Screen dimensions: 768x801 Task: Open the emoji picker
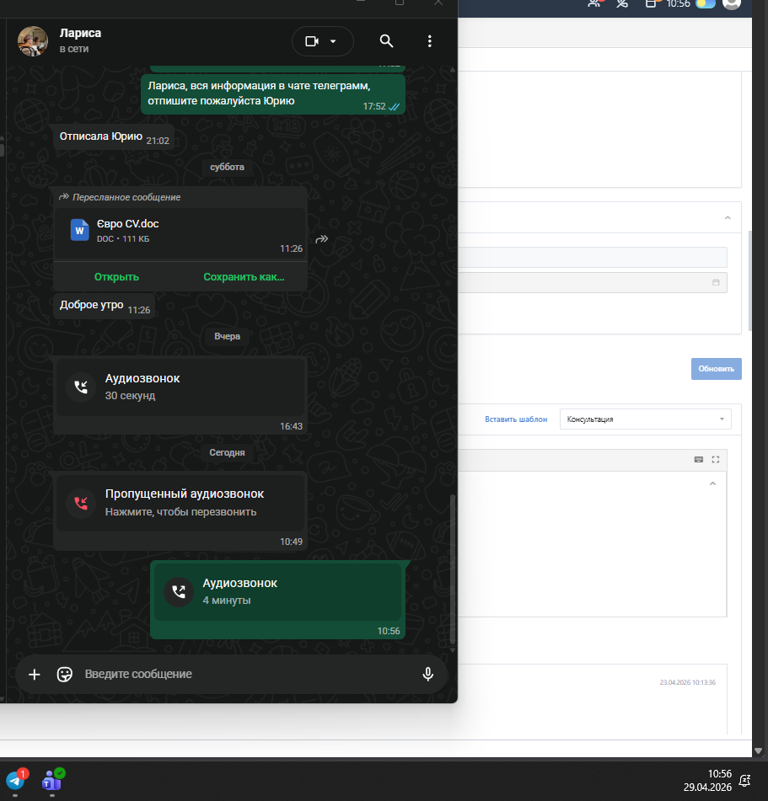pyautogui.click(x=65, y=675)
